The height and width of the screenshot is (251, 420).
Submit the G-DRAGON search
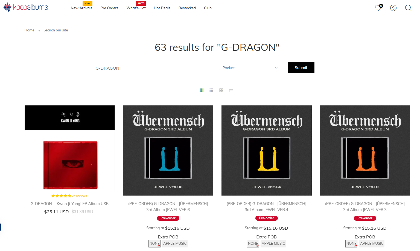(301, 67)
